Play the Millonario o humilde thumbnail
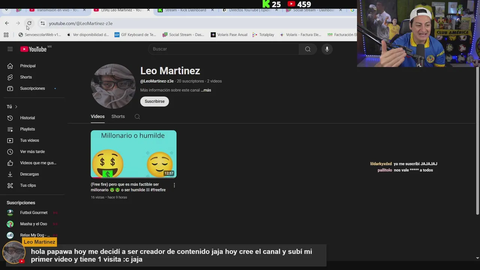Image resolution: width=480 pixels, height=270 pixels. [x=133, y=154]
